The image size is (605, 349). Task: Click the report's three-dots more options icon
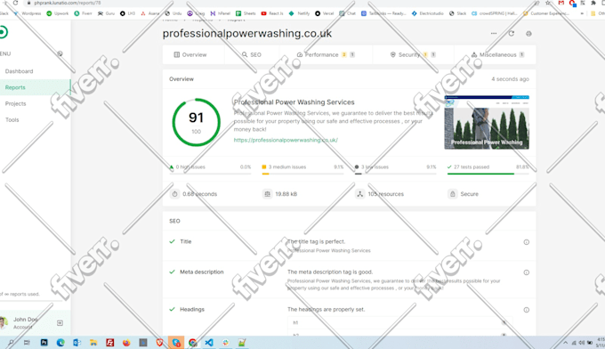494,34
